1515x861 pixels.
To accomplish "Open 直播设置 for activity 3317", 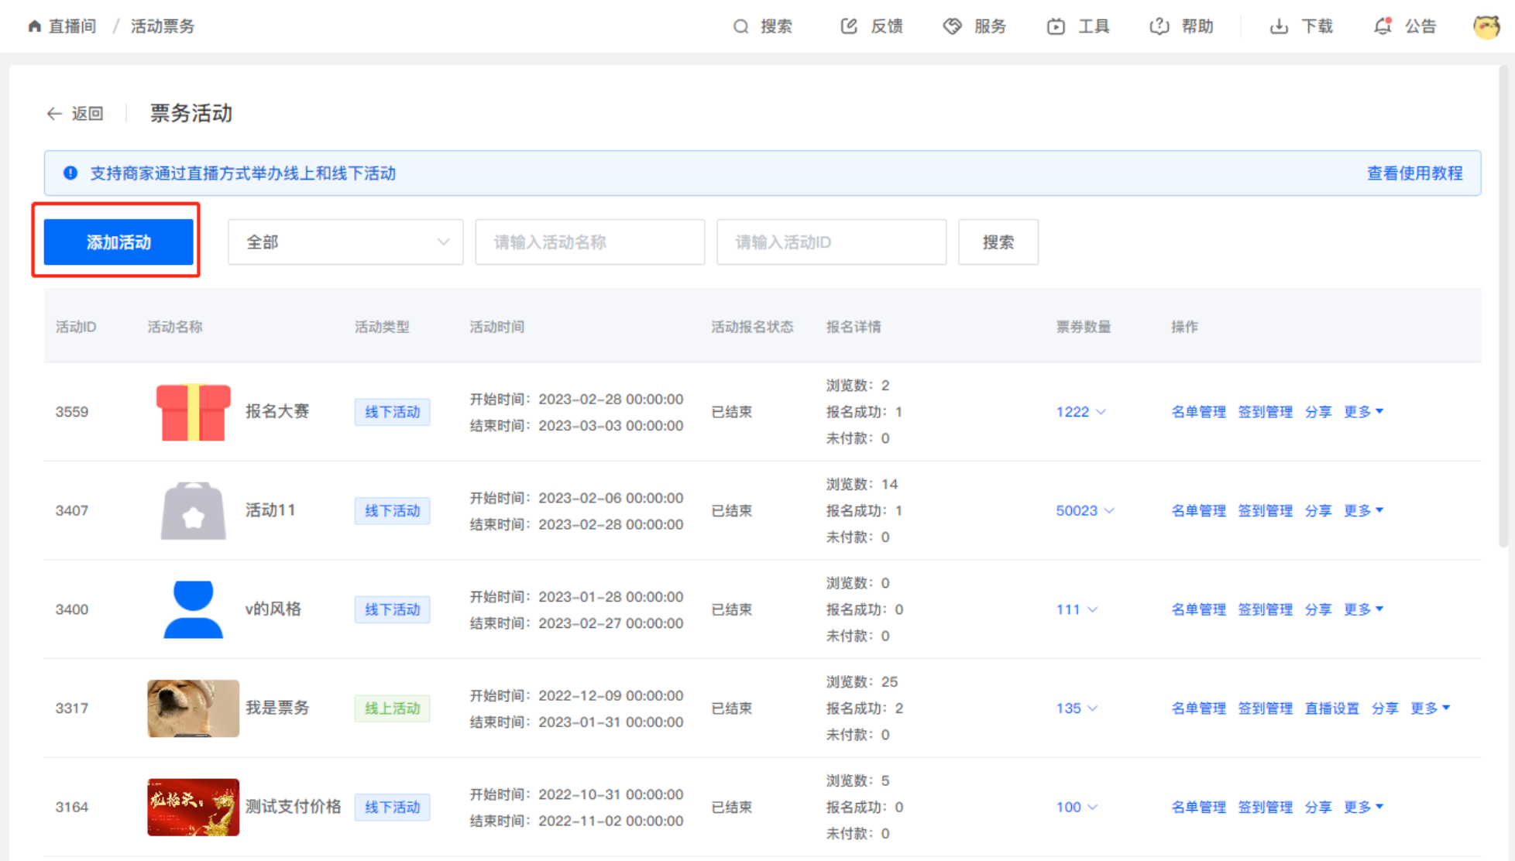I will point(1331,708).
